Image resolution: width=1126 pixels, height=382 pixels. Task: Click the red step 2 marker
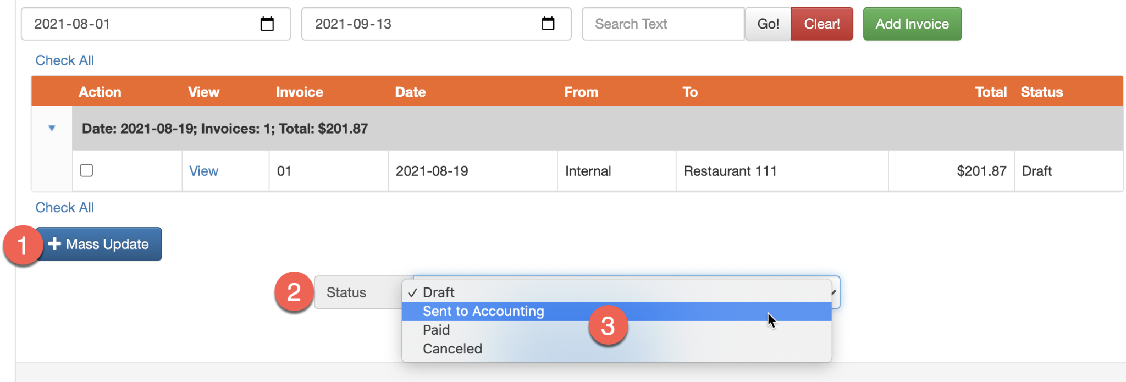[294, 291]
